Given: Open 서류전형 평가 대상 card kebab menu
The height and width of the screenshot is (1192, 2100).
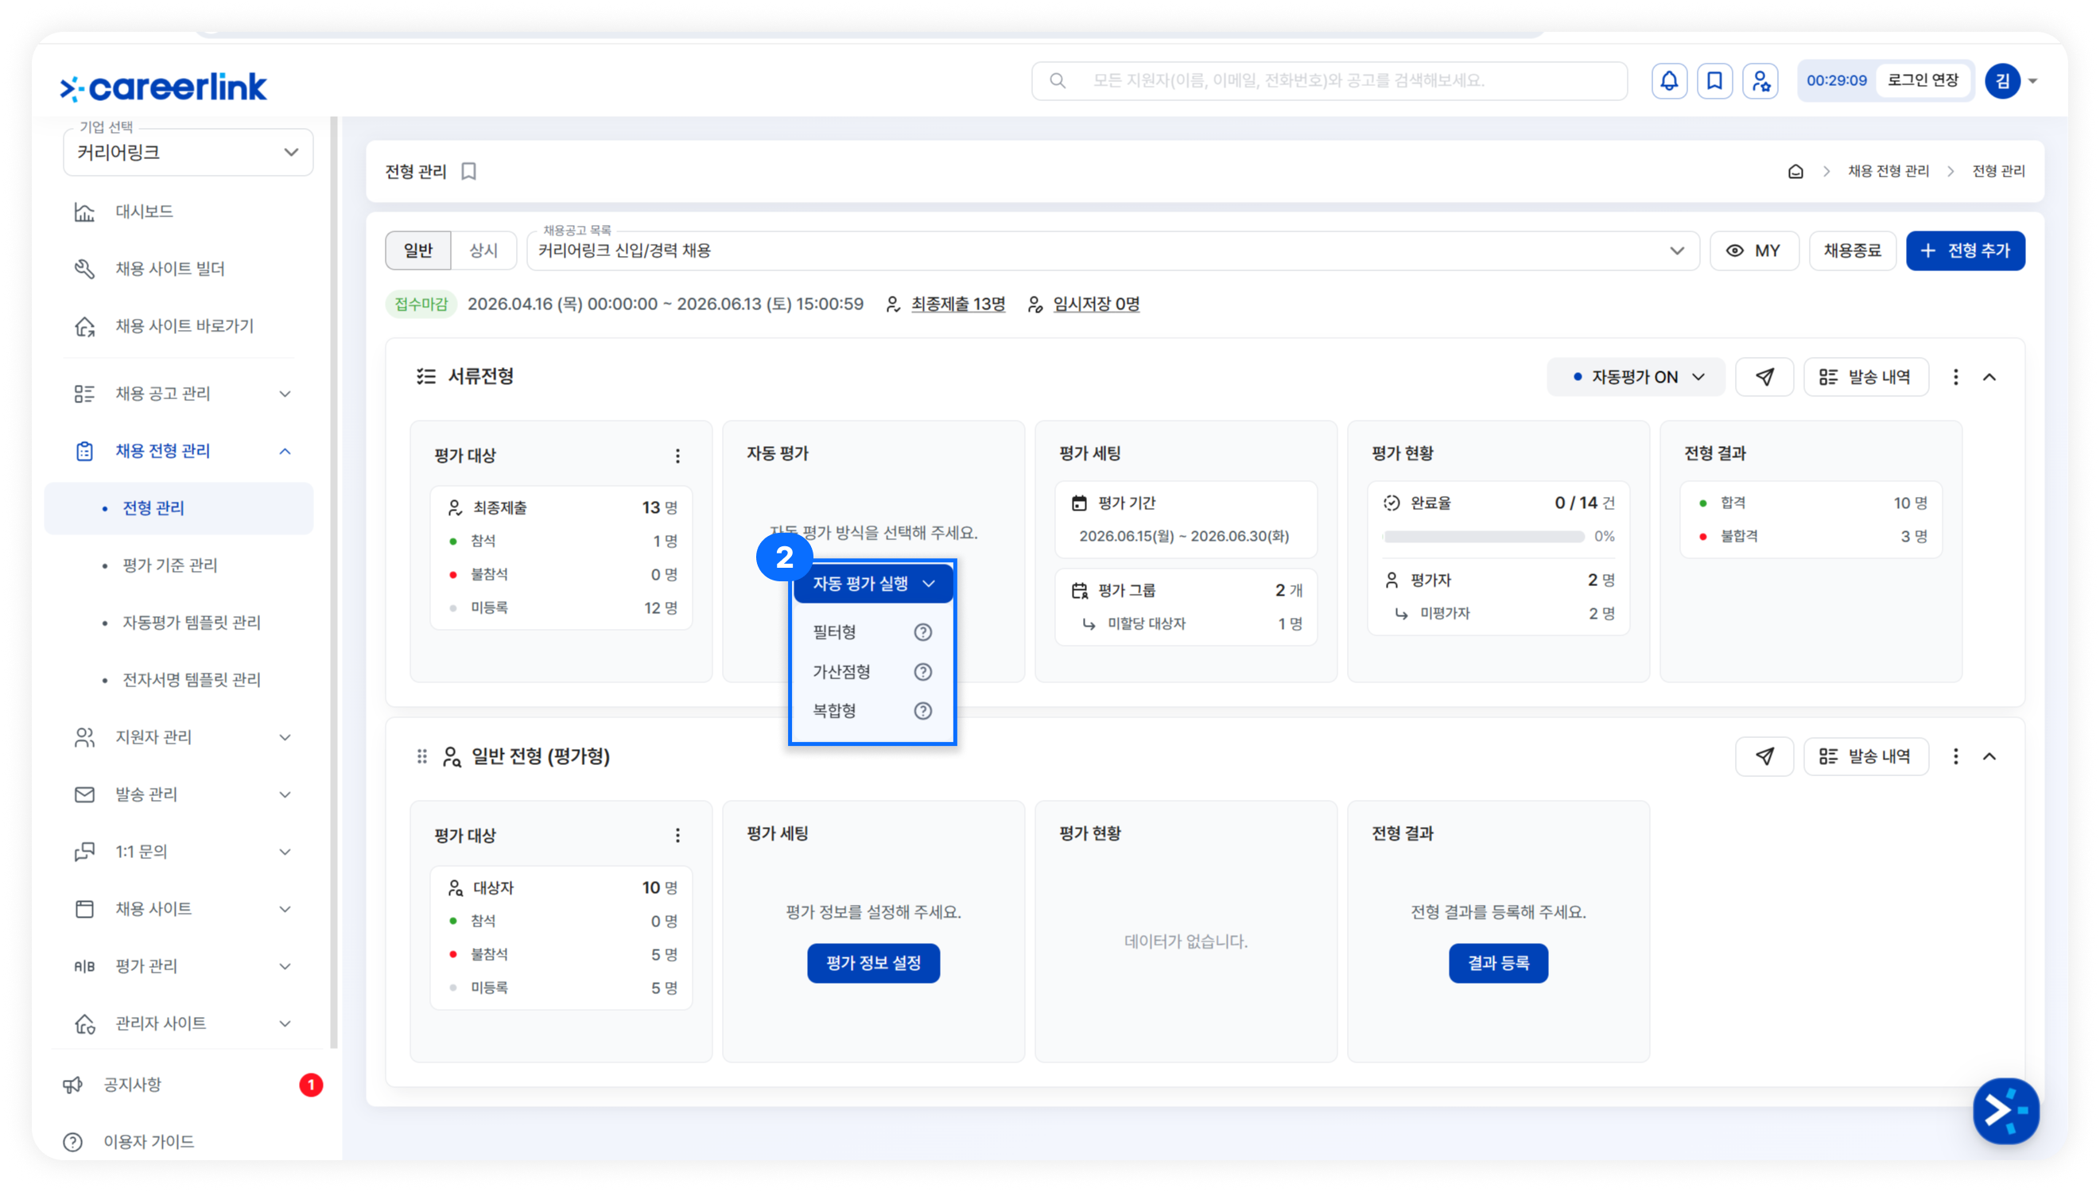Looking at the screenshot, I should [x=677, y=456].
